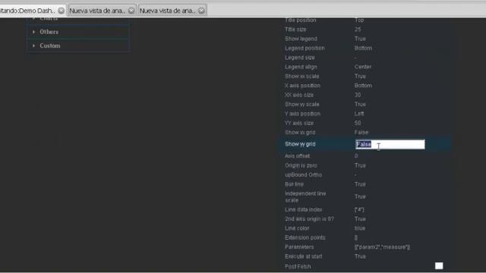Toggle Show xx grid value False
This screenshot has height=273, width=486.
361,132
